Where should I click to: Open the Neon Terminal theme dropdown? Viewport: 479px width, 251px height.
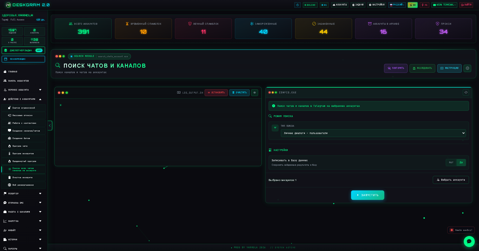[x=444, y=5]
